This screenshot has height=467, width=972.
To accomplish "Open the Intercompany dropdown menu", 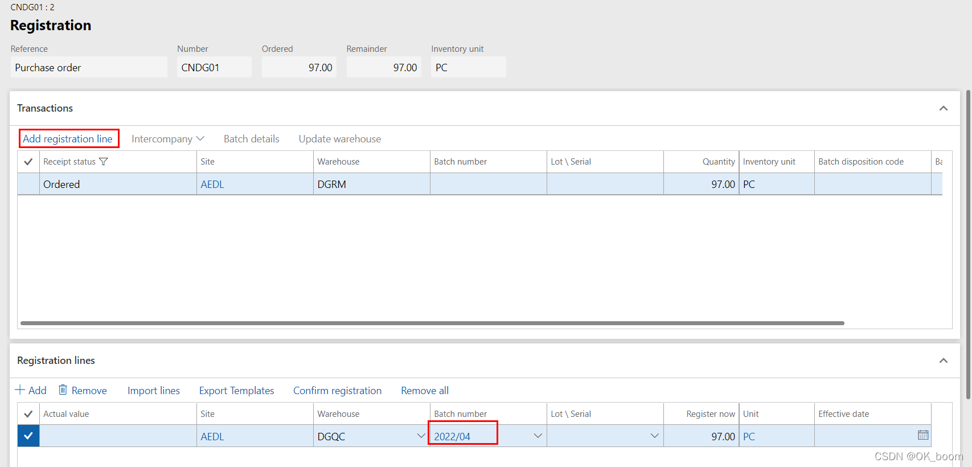I will [168, 139].
